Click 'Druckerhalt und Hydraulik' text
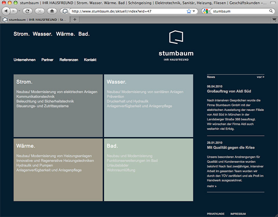 click(128, 101)
